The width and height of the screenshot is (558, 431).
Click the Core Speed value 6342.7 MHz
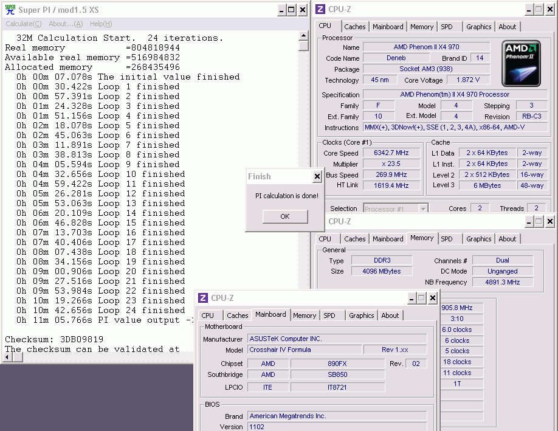391,153
